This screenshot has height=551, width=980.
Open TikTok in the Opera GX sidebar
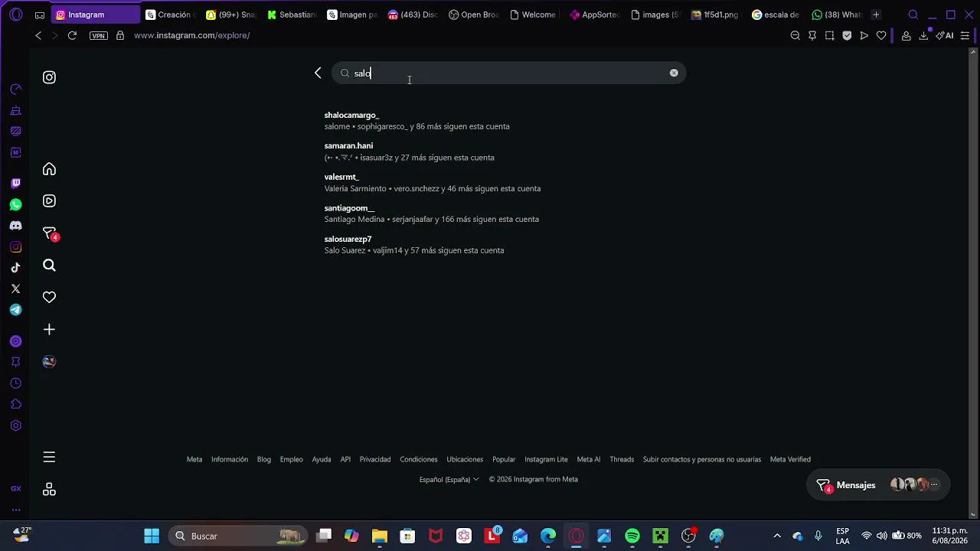coord(15,268)
